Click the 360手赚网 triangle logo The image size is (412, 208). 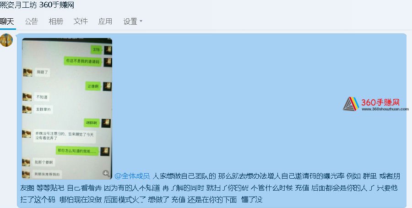tap(351, 104)
